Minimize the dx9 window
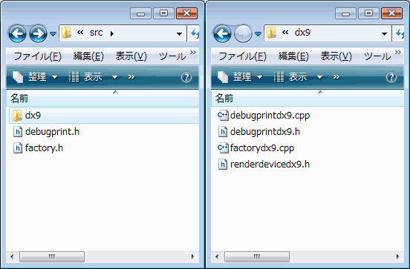The height and width of the screenshot is (269, 410). 345,13
